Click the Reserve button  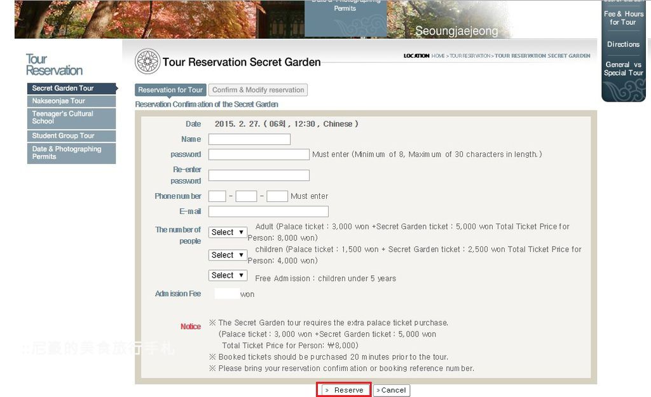[x=344, y=390]
